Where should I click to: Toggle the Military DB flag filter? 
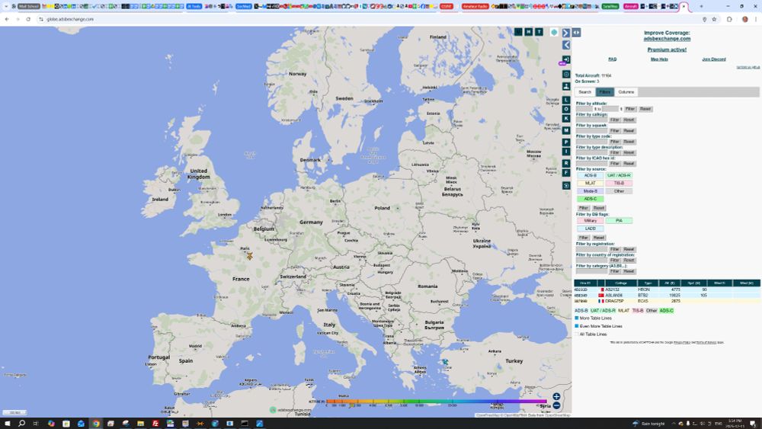(591, 220)
